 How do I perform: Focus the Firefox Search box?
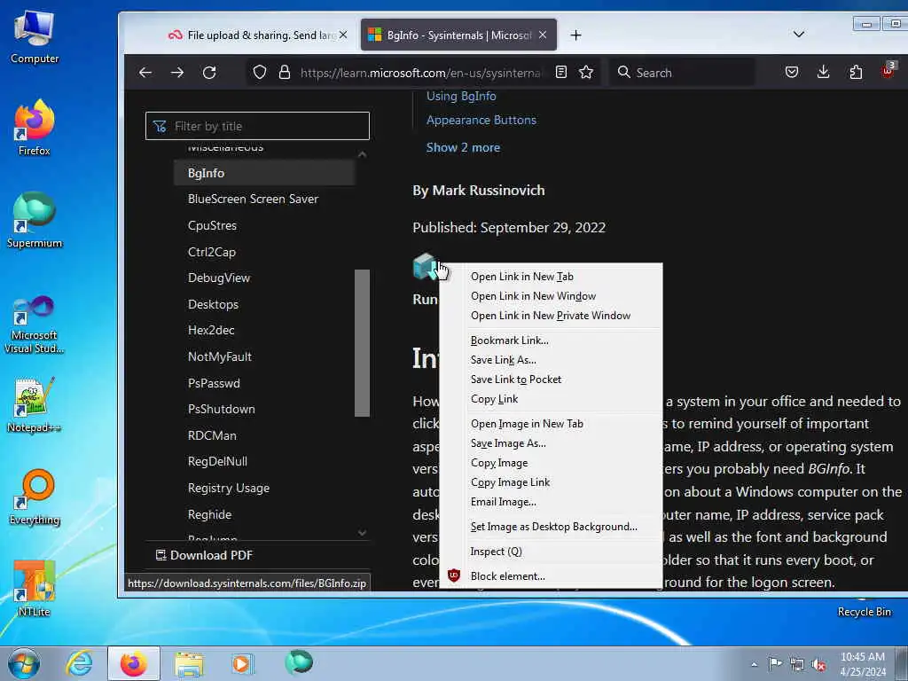[682, 73]
